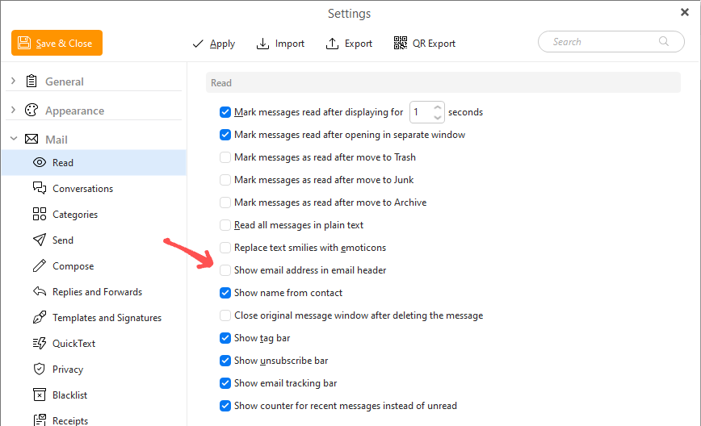Image resolution: width=701 pixels, height=426 pixels.
Task: Click the Export upload icon
Action: (332, 44)
